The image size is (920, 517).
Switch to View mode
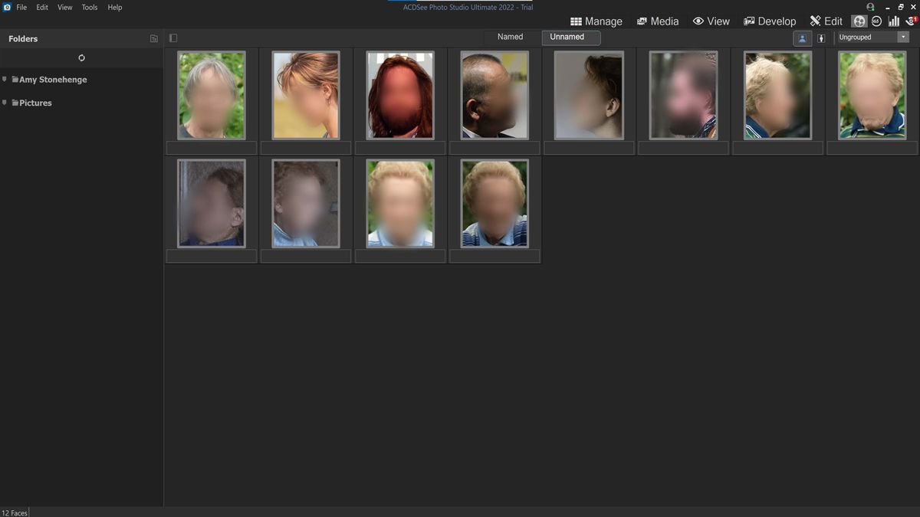point(711,21)
